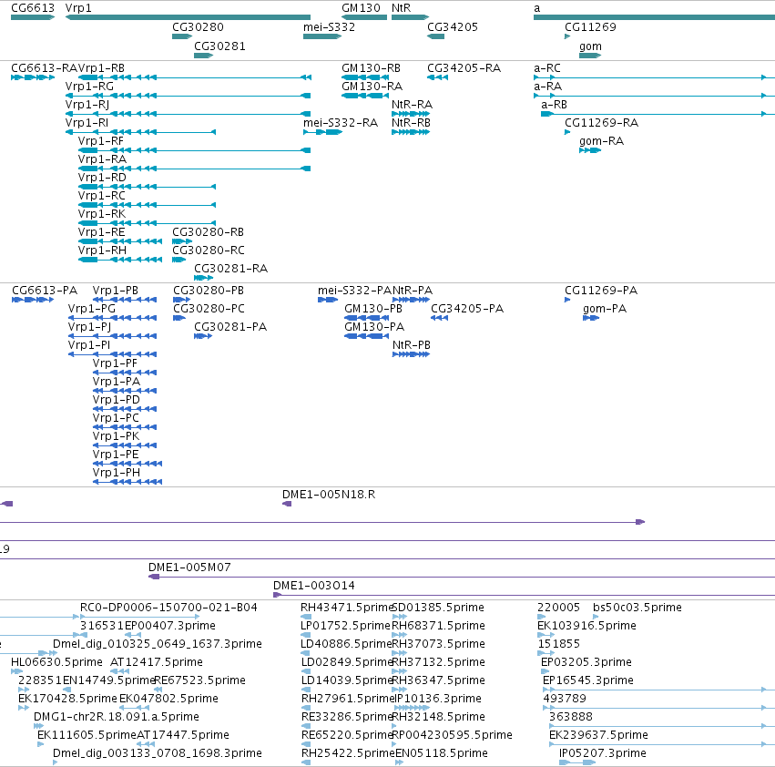Click protein CG30281-PA label
The width and height of the screenshot is (775, 767).
point(230,327)
